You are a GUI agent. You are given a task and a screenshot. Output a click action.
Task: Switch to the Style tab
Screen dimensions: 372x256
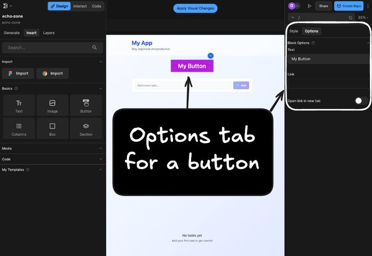pyautogui.click(x=294, y=31)
